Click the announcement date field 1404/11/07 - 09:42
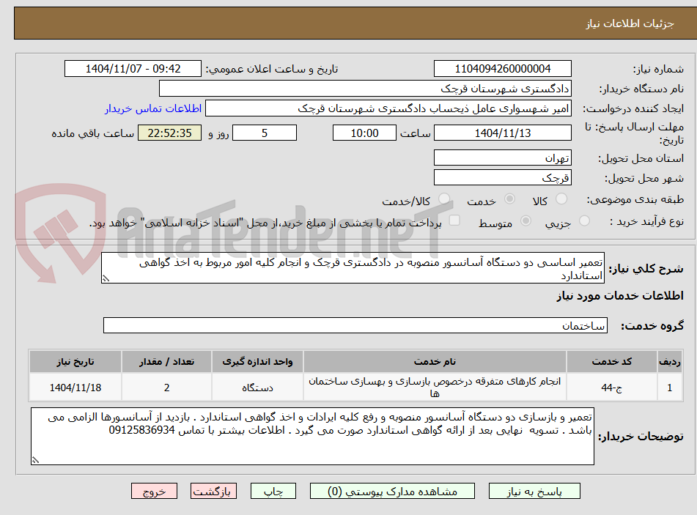 133,69
